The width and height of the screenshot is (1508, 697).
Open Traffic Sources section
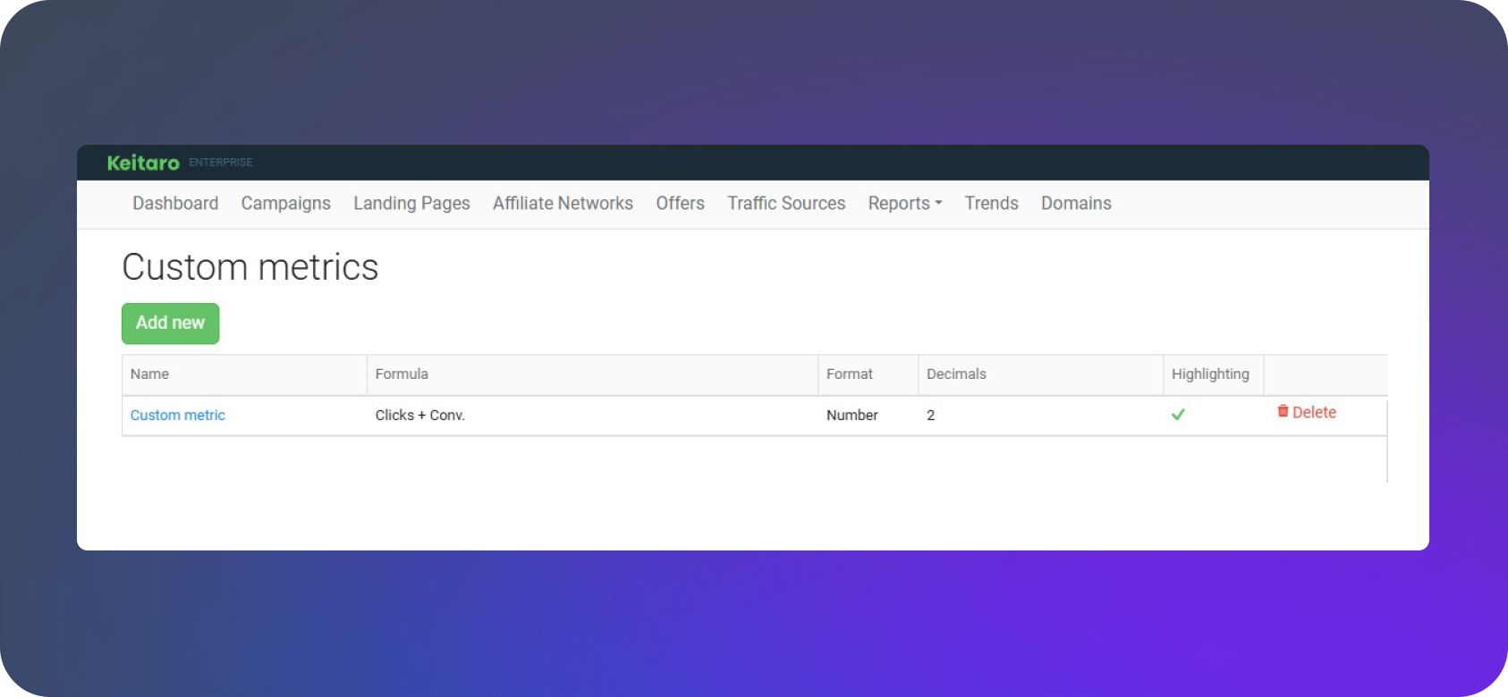[785, 204]
